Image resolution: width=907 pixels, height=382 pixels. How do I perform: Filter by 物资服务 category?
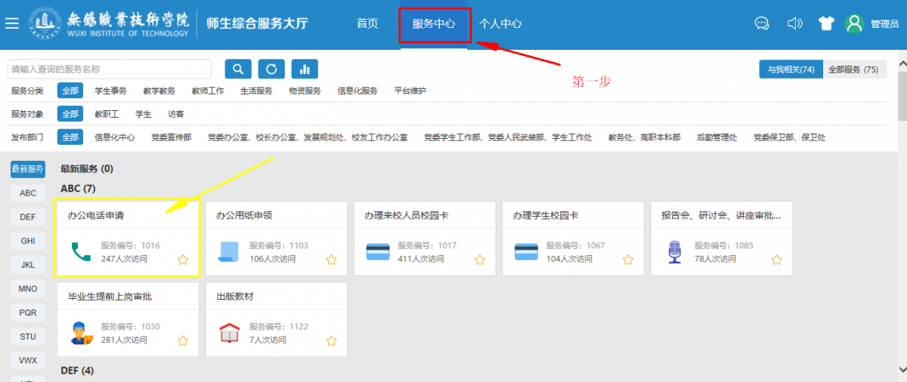pos(305,91)
